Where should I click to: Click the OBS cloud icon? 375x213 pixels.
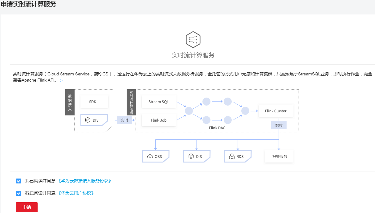150,156
